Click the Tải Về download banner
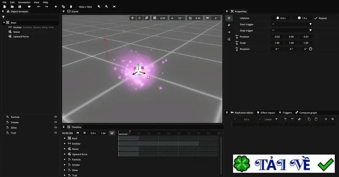The image size is (339, 177). pyautogui.click(x=283, y=163)
